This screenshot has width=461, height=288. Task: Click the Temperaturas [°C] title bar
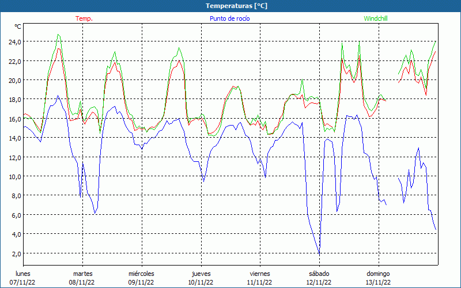pos(231,6)
